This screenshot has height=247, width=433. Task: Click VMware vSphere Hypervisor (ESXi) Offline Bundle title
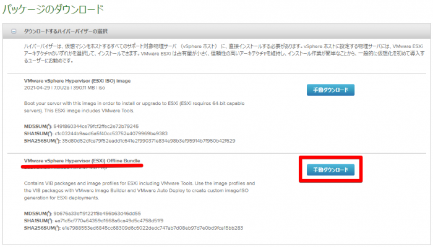(82, 161)
